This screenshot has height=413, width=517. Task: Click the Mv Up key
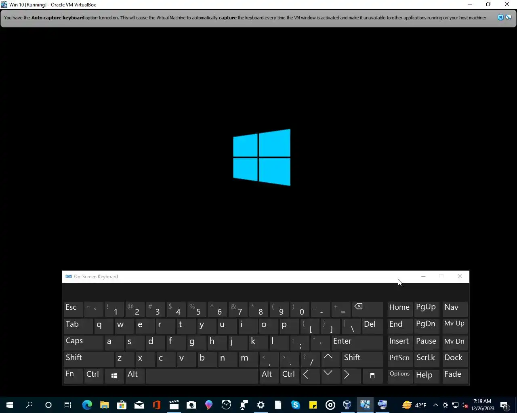click(x=455, y=325)
